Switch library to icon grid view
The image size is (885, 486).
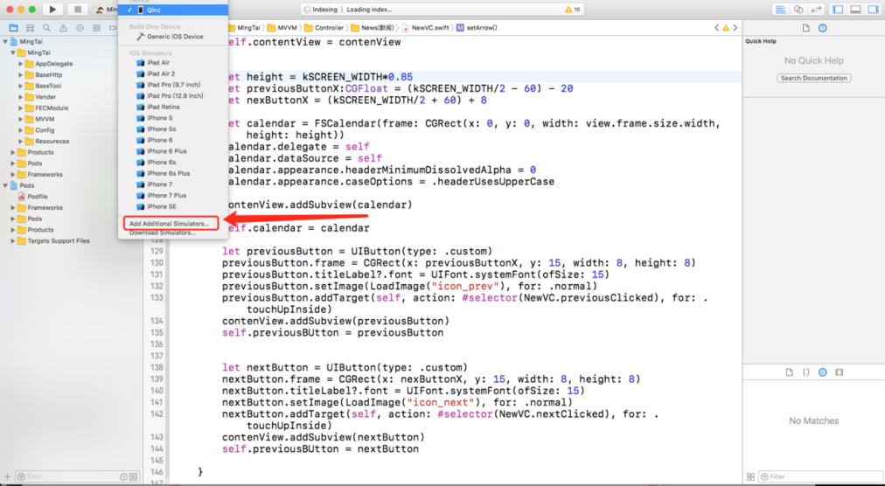[x=750, y=477]
